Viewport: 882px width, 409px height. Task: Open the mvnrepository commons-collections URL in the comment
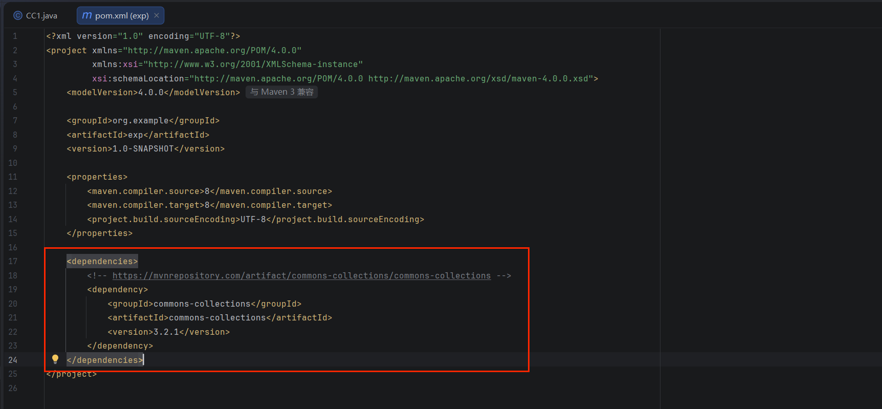coord(301,275)
